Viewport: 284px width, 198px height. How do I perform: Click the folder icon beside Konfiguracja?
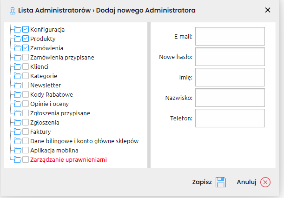tap(18, 29)
